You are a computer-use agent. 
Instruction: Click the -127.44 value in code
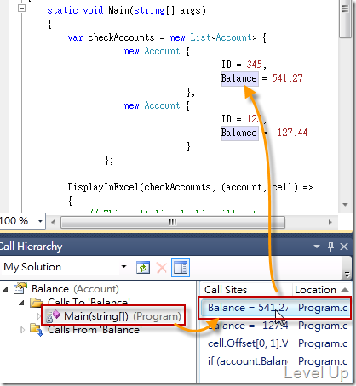point(290,133)
